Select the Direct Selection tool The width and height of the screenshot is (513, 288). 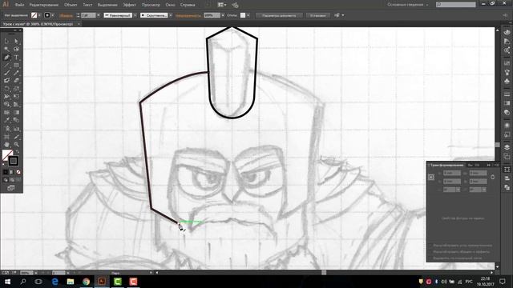click(x=16, y=41)
